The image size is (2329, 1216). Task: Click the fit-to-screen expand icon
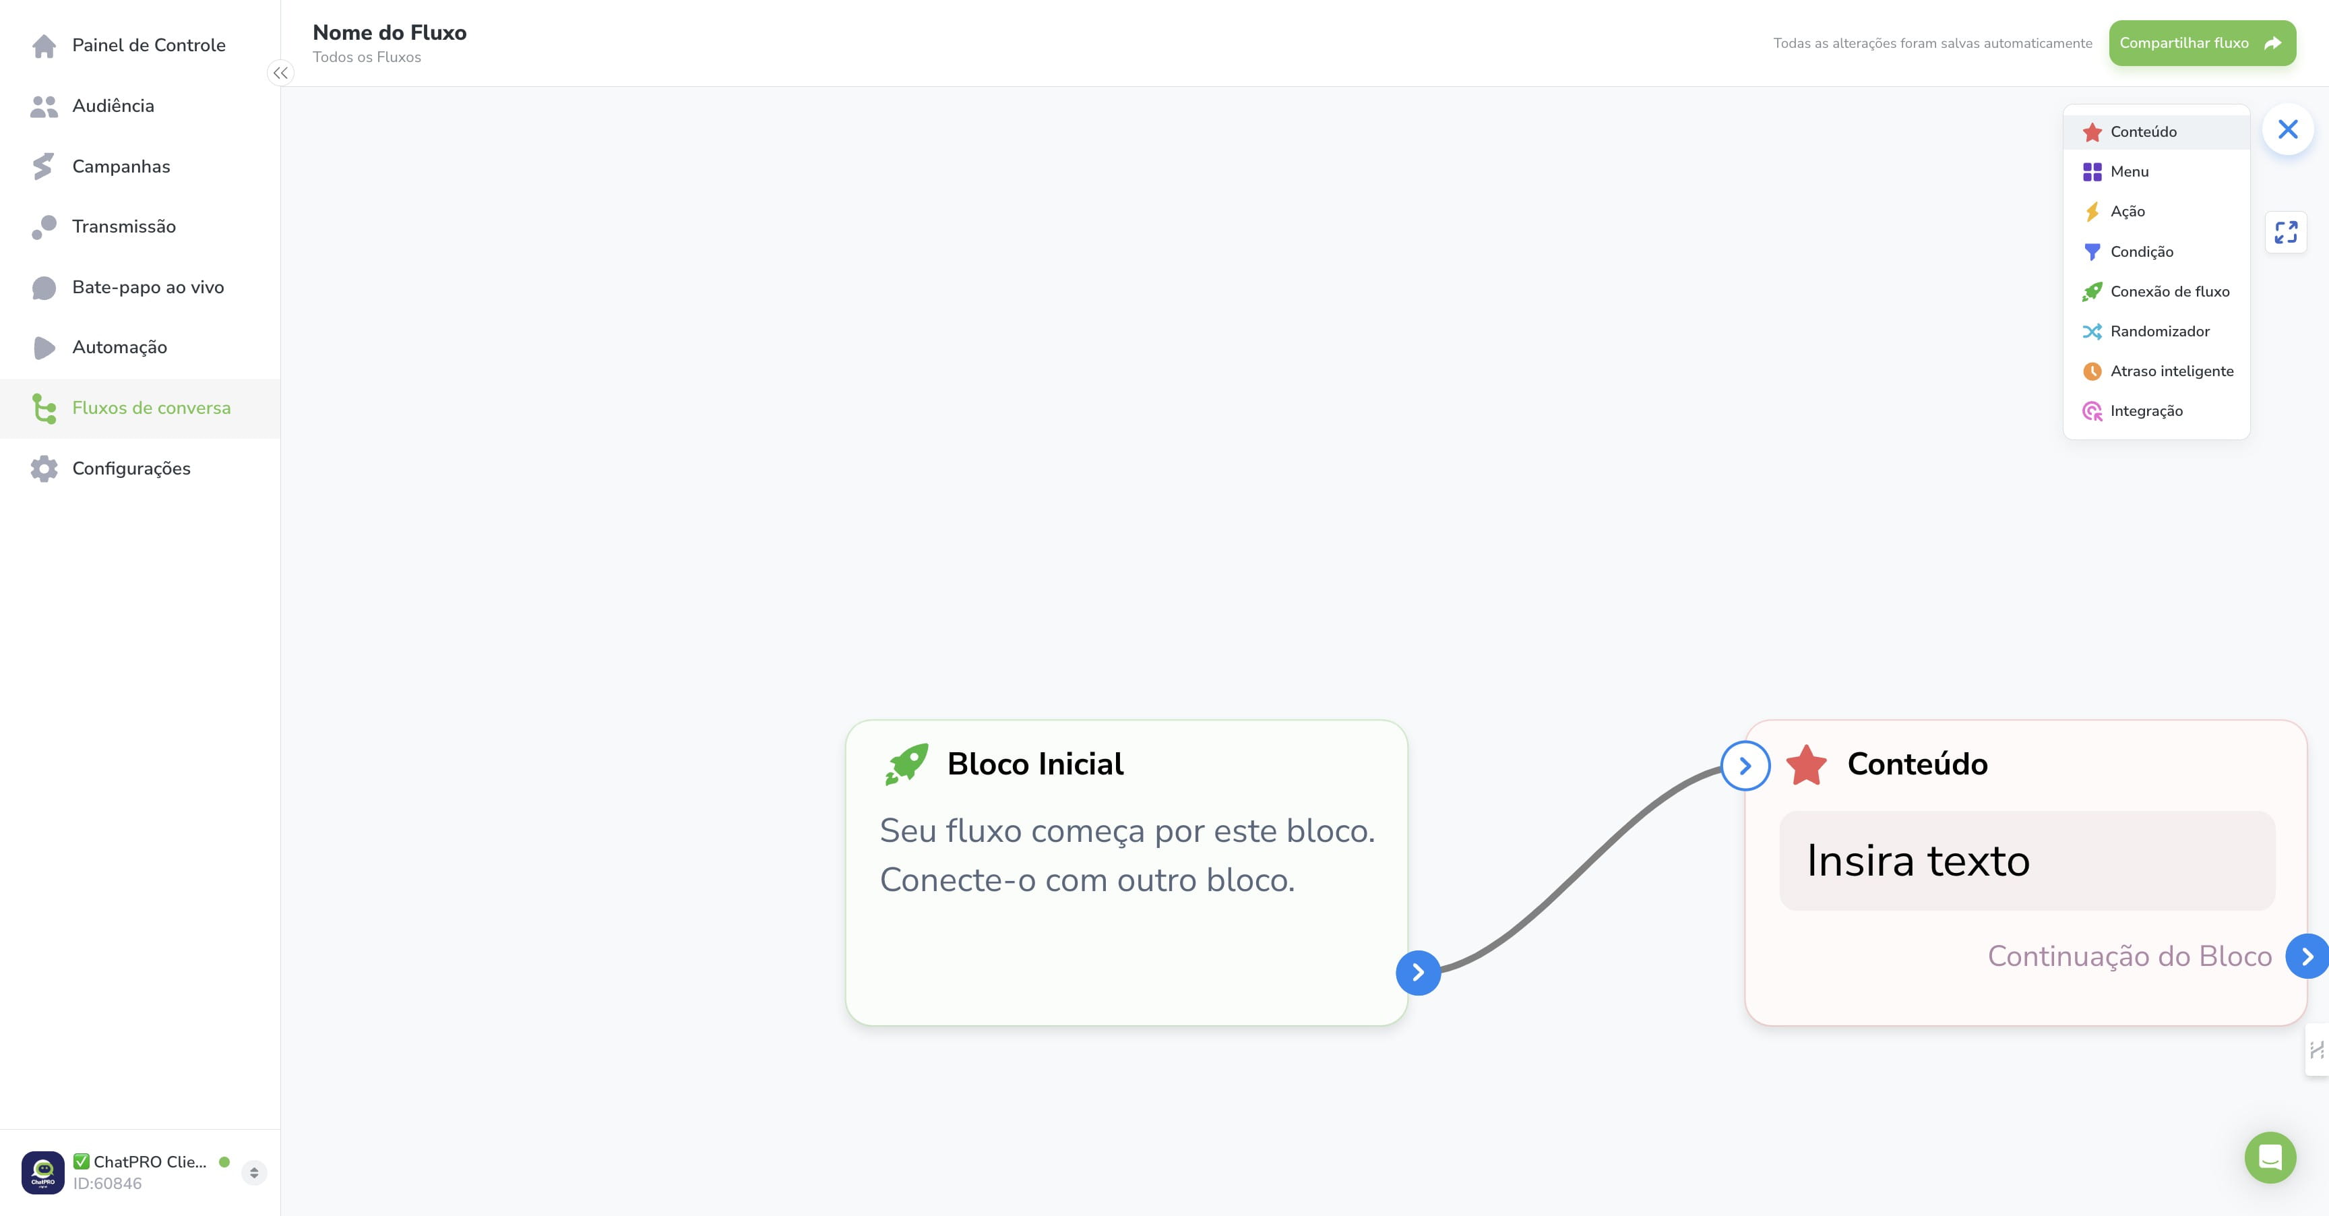[x=2286, y=233]
